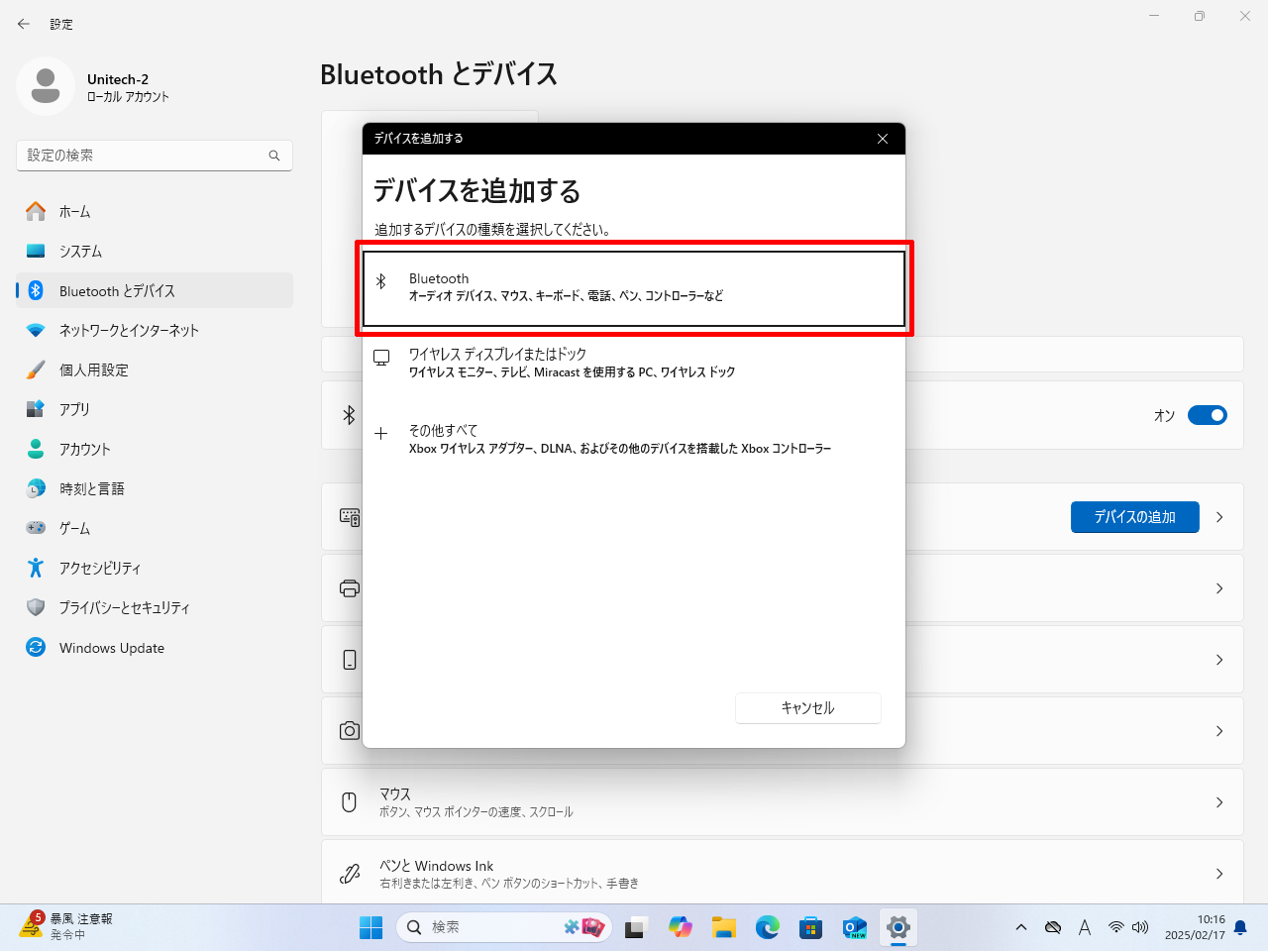This screenshot has width=1268, height=951.
Task: Select Bluetooth とデバイス sidebar item
Action: 155,291
